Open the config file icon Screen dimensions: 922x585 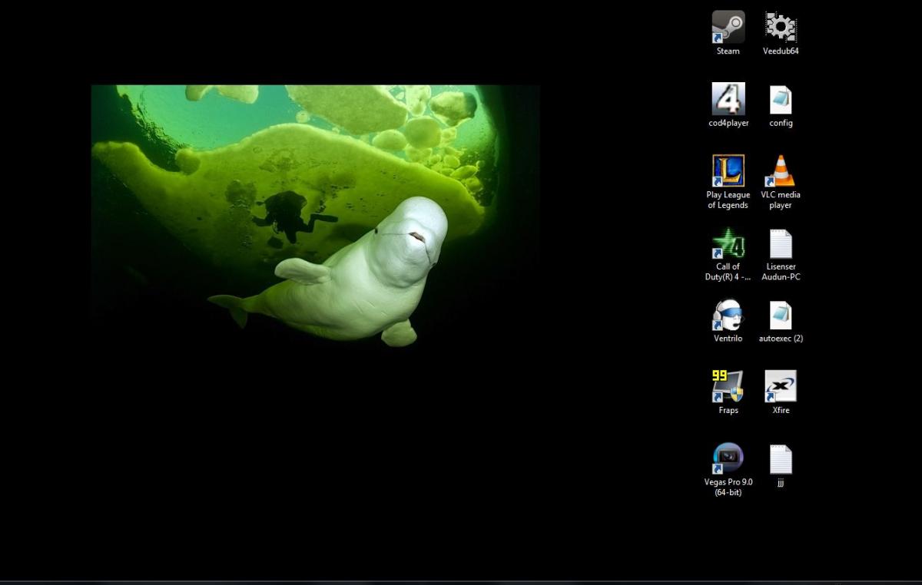(x=781, y=99)
